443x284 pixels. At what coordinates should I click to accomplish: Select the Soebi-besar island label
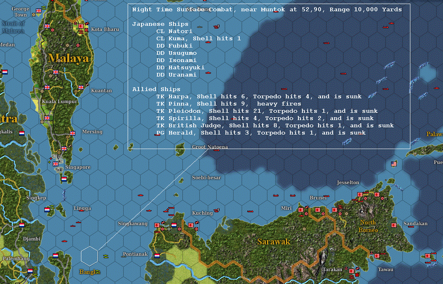click(x=207, y=178)
